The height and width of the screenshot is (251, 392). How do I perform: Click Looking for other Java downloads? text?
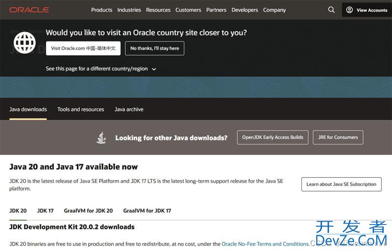pos(171,138)
